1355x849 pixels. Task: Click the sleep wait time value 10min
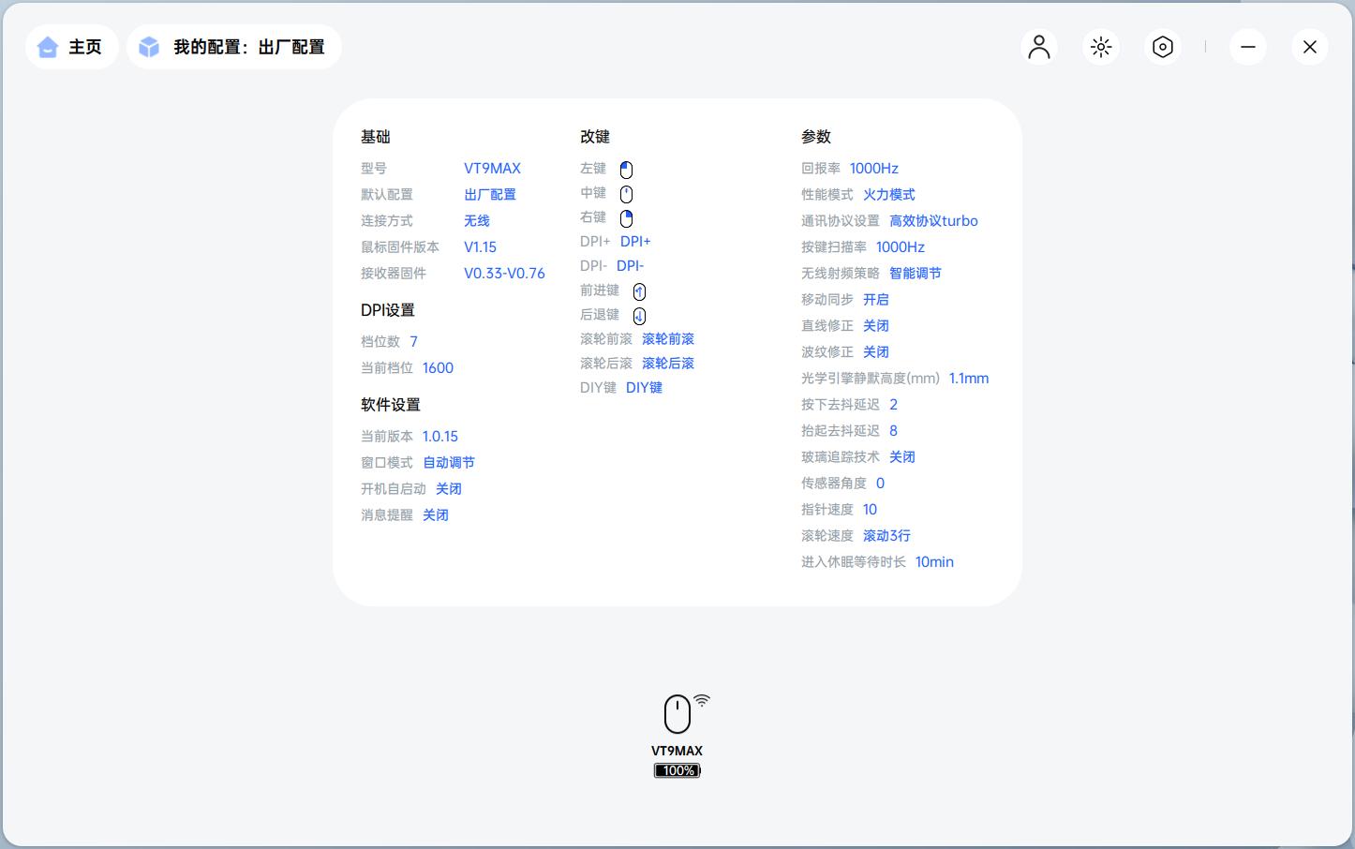coord(934,562)
